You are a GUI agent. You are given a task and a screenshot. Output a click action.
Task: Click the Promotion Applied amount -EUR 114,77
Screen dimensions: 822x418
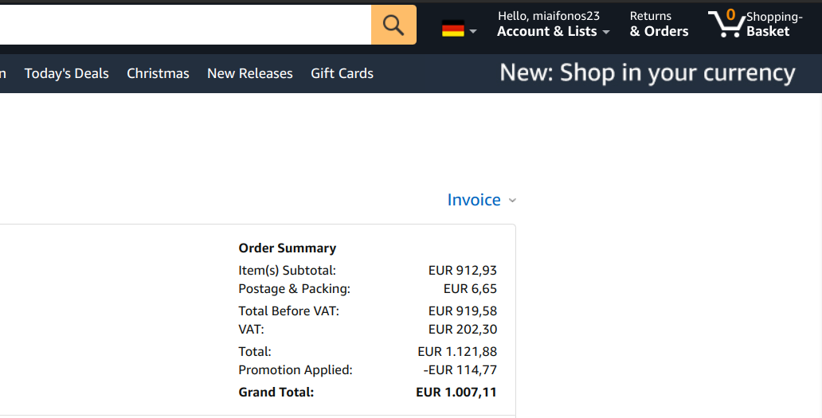tap(460, 369)
